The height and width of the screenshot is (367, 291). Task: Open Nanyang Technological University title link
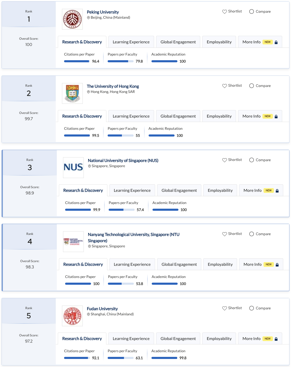pos(134,237)
